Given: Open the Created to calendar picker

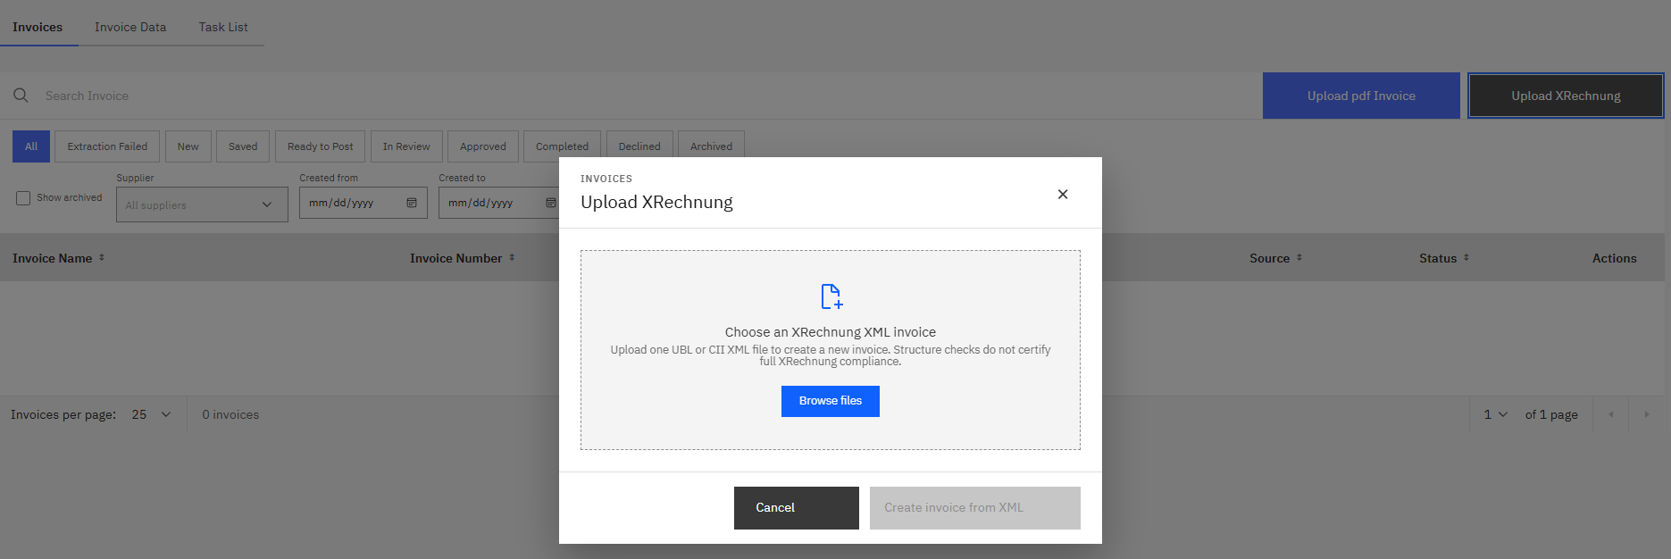Looking at the screenshot, I should [551, 203].
